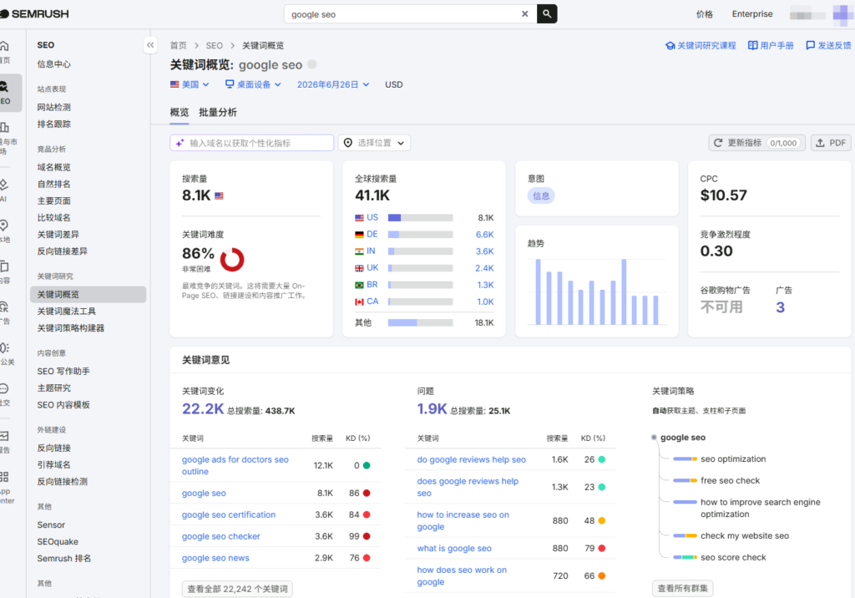The width and height of the screenshot is (855, 598).
Task: Open the App Center grid icon
Action: [x=4, y=476]
